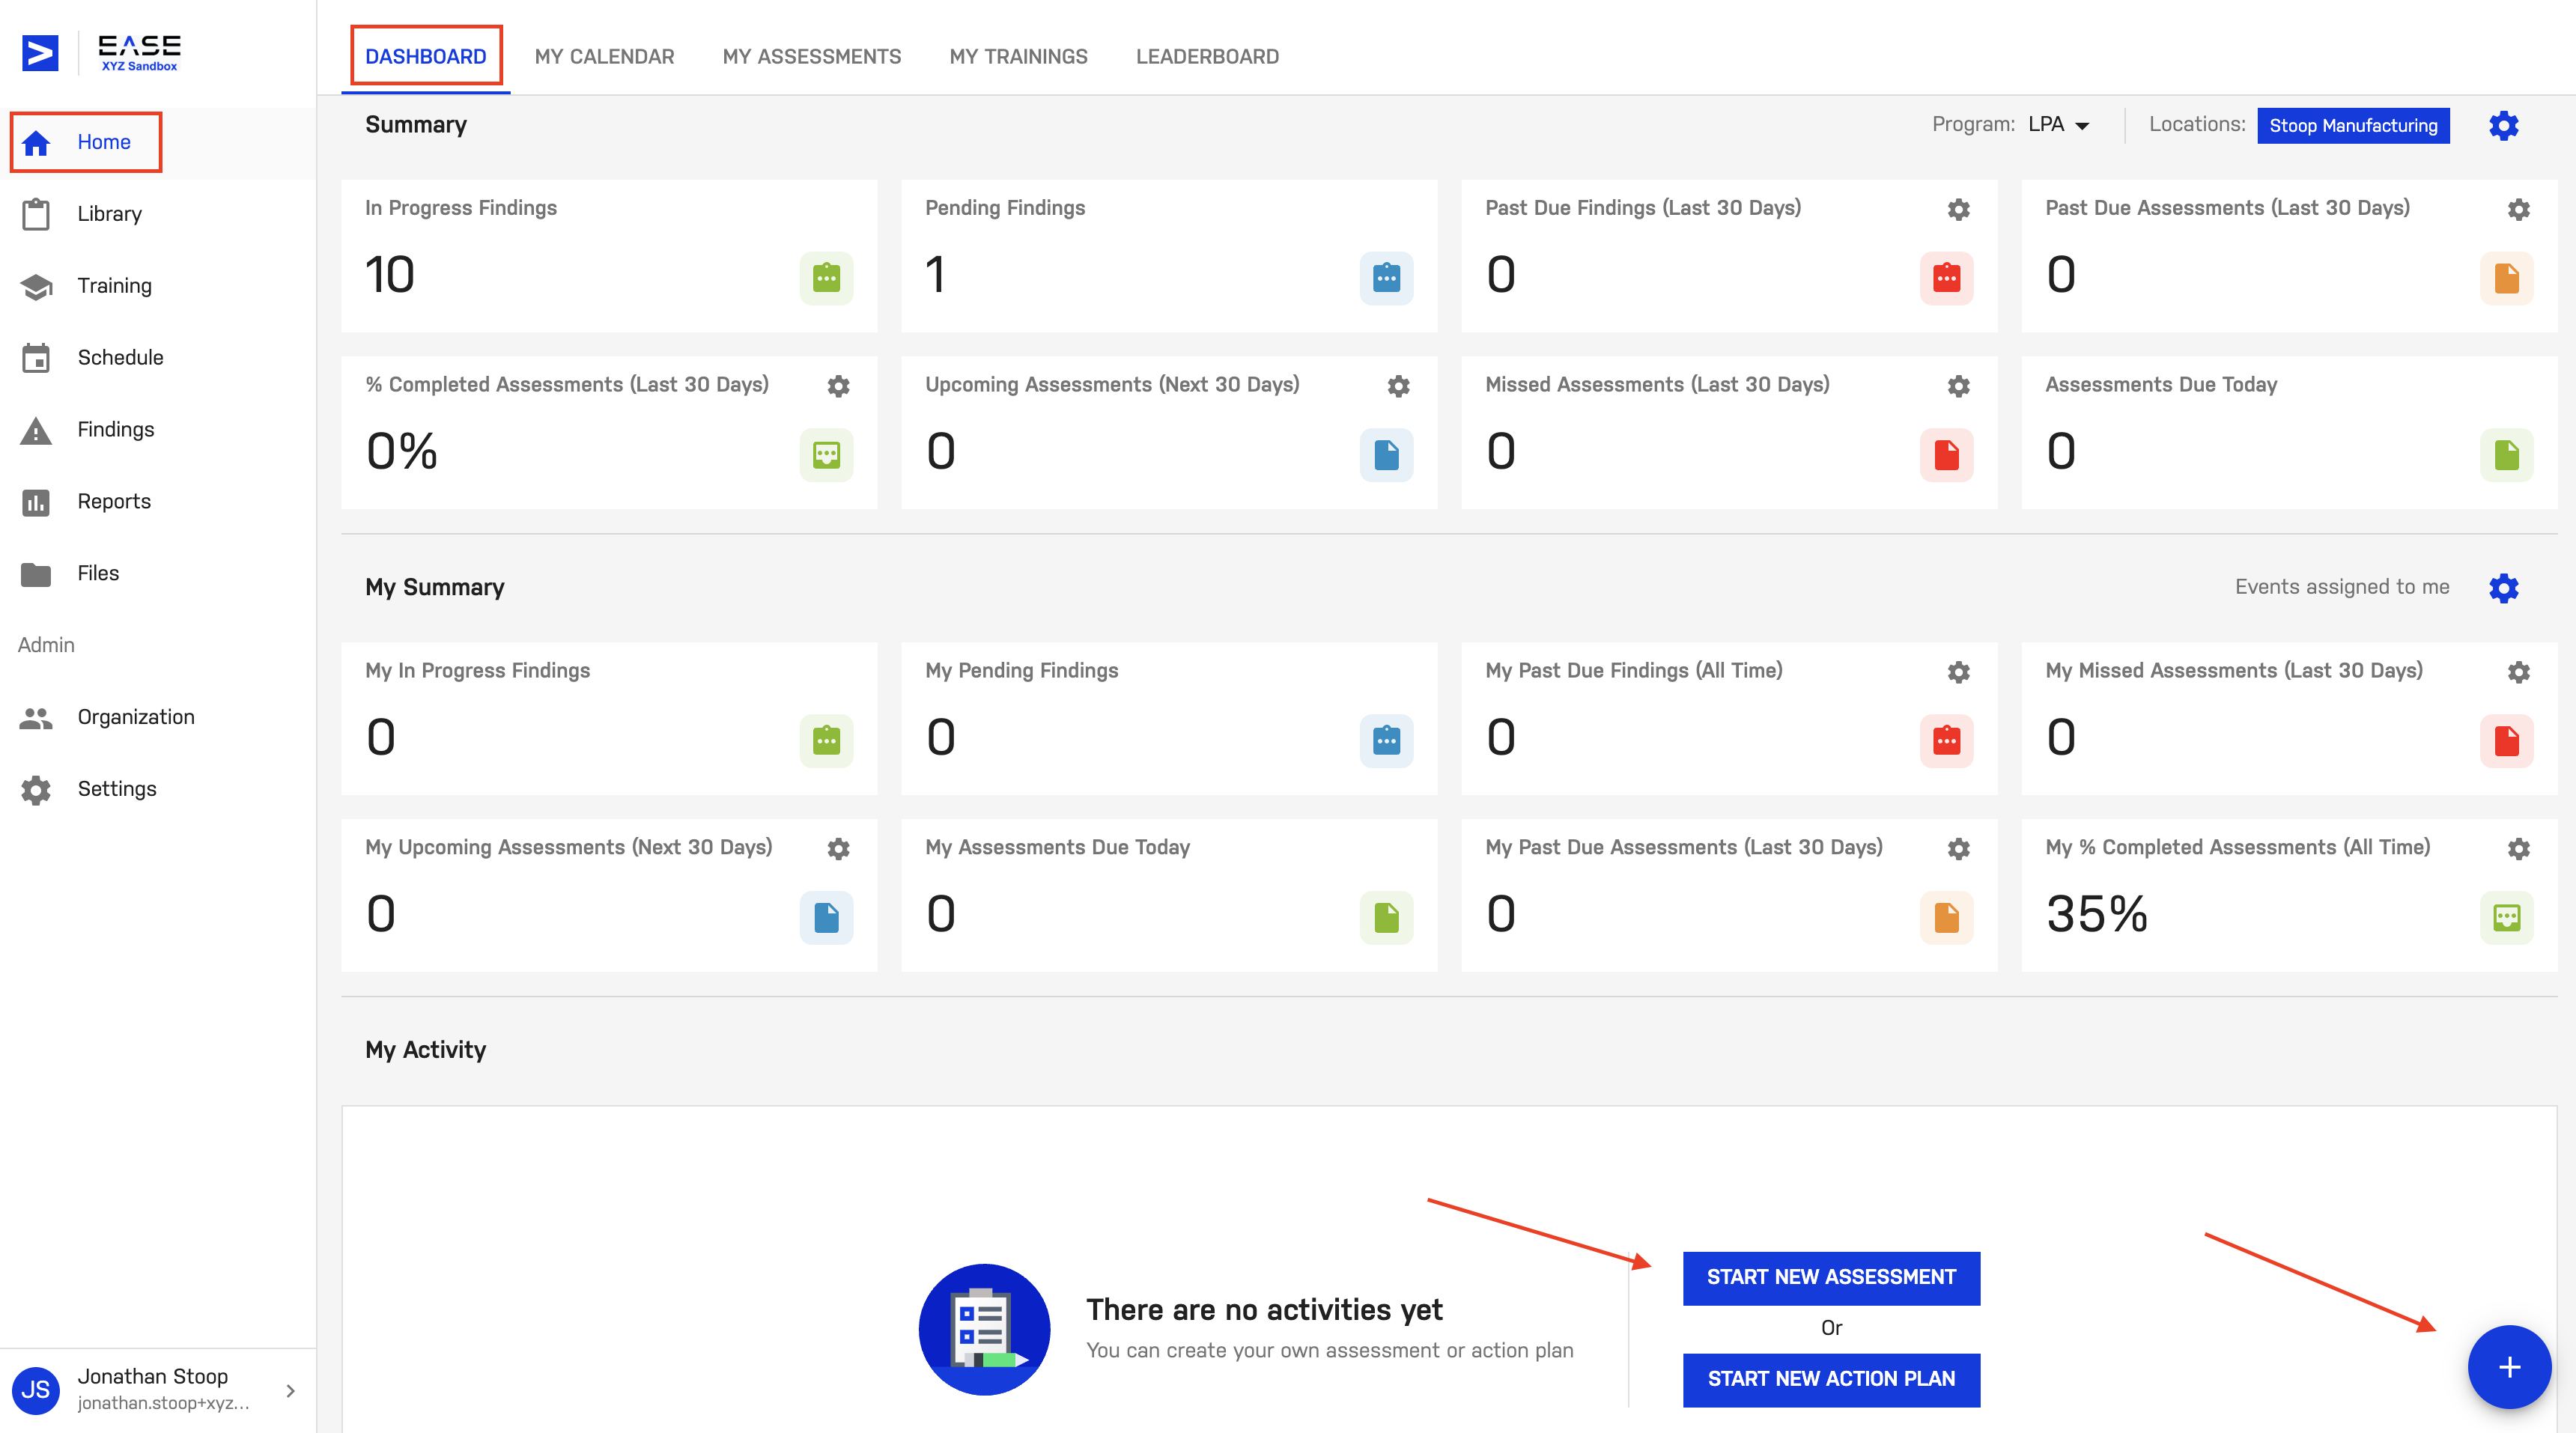Click the floating blue plus button
Image resolution: width=2576 pixels, height=1433 pixels.
(2508, 1367)
